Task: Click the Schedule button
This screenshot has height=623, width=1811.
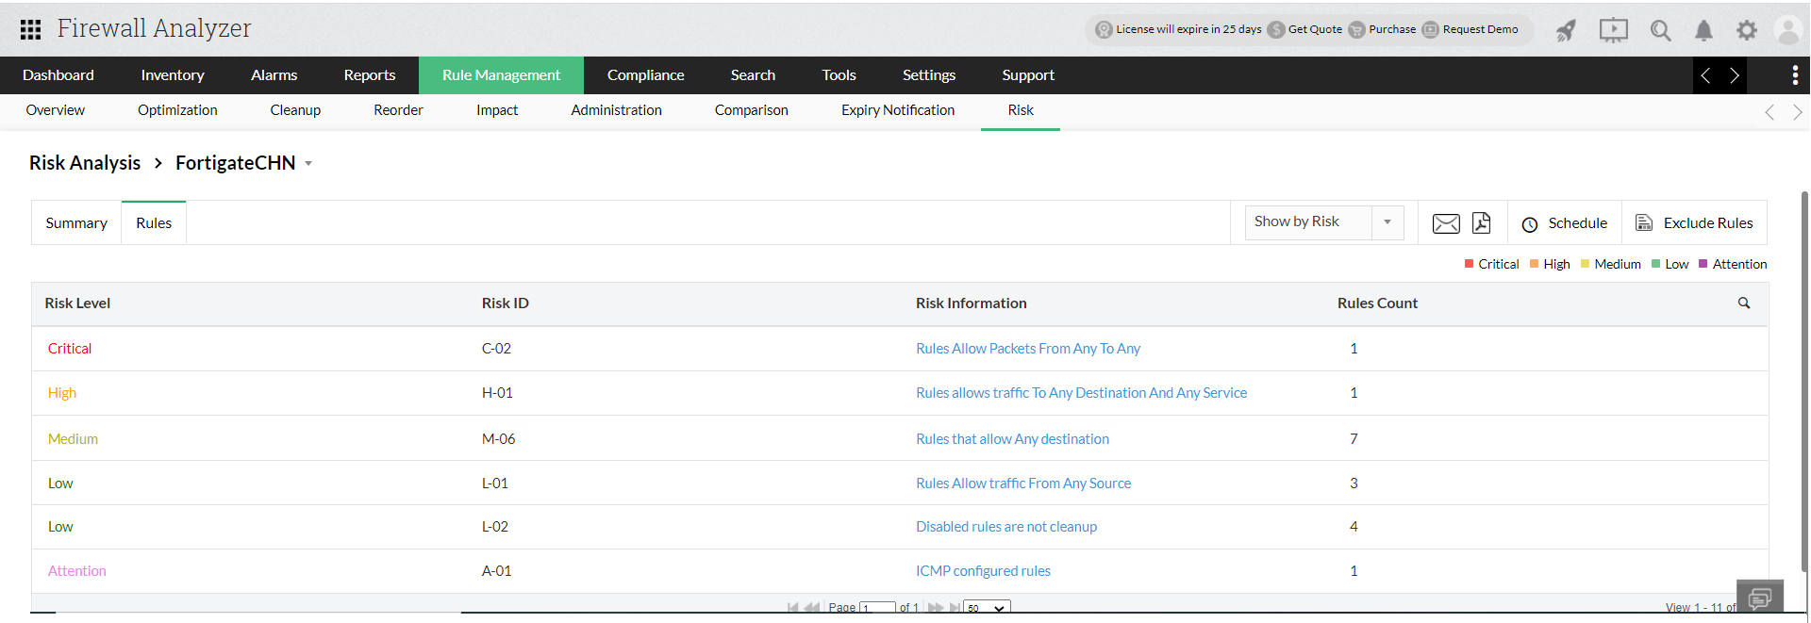Action: pos(1565,223)
